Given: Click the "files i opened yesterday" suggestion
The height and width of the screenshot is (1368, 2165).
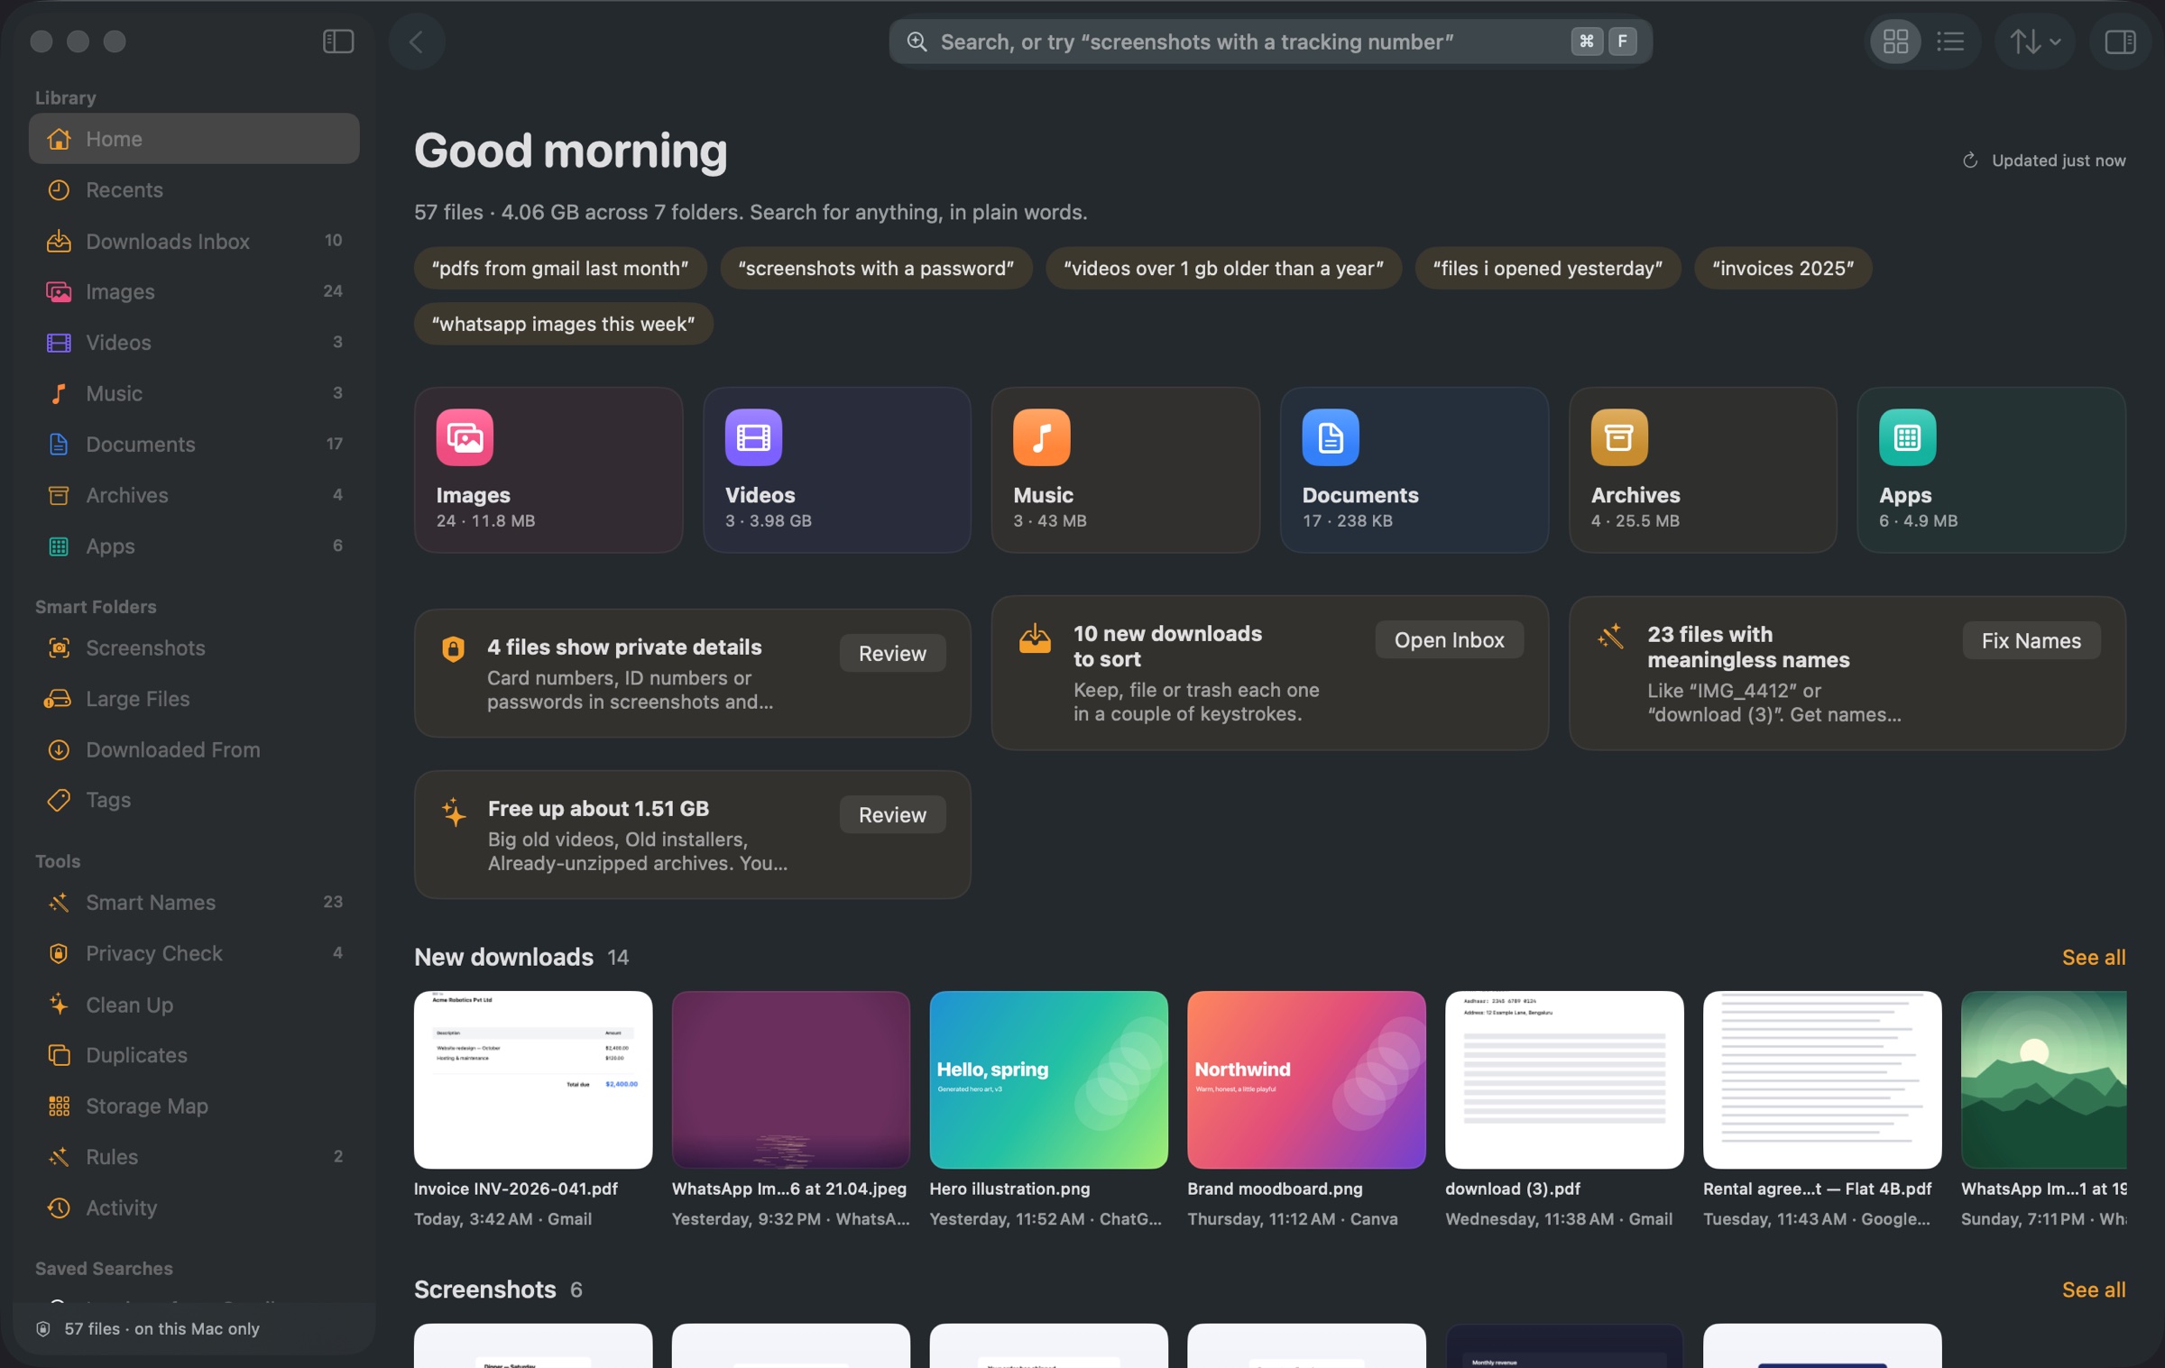Looking at the screenshot, I should point(1548,269).
